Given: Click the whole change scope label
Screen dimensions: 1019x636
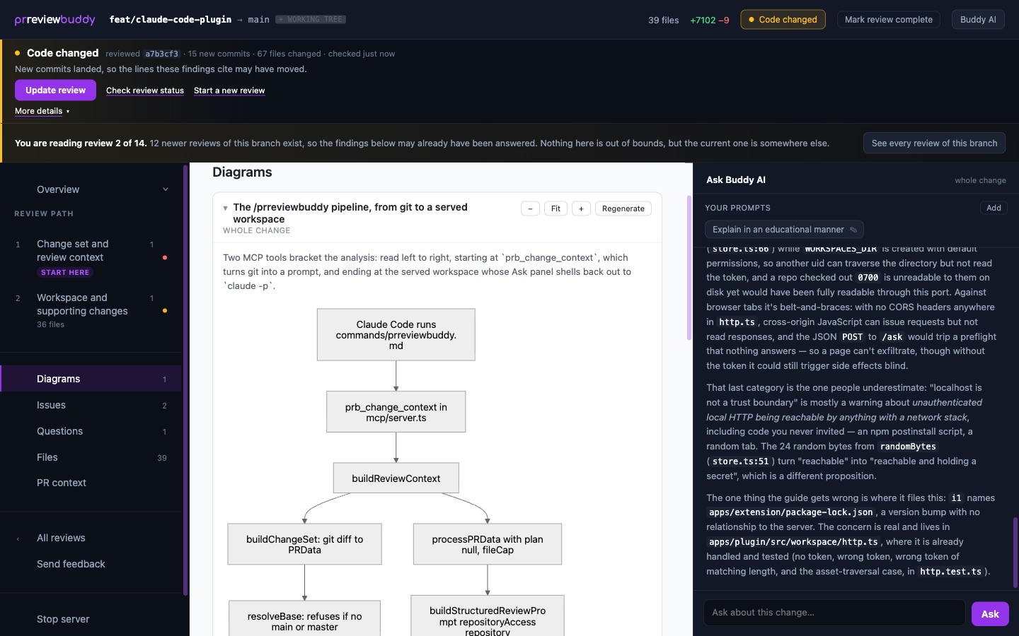Looking at the screenshot, I should 980,180.
